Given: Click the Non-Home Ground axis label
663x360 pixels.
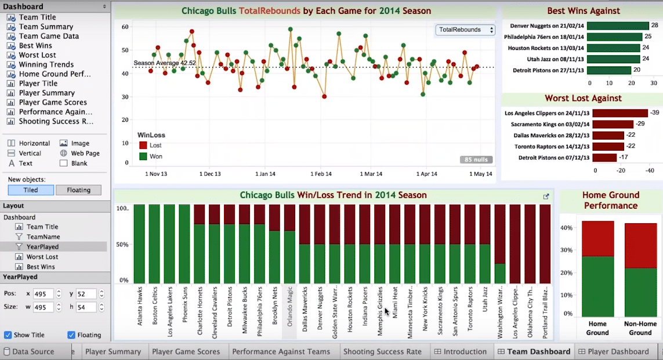Looking at the screenshot, I should (x=640, y=328).
